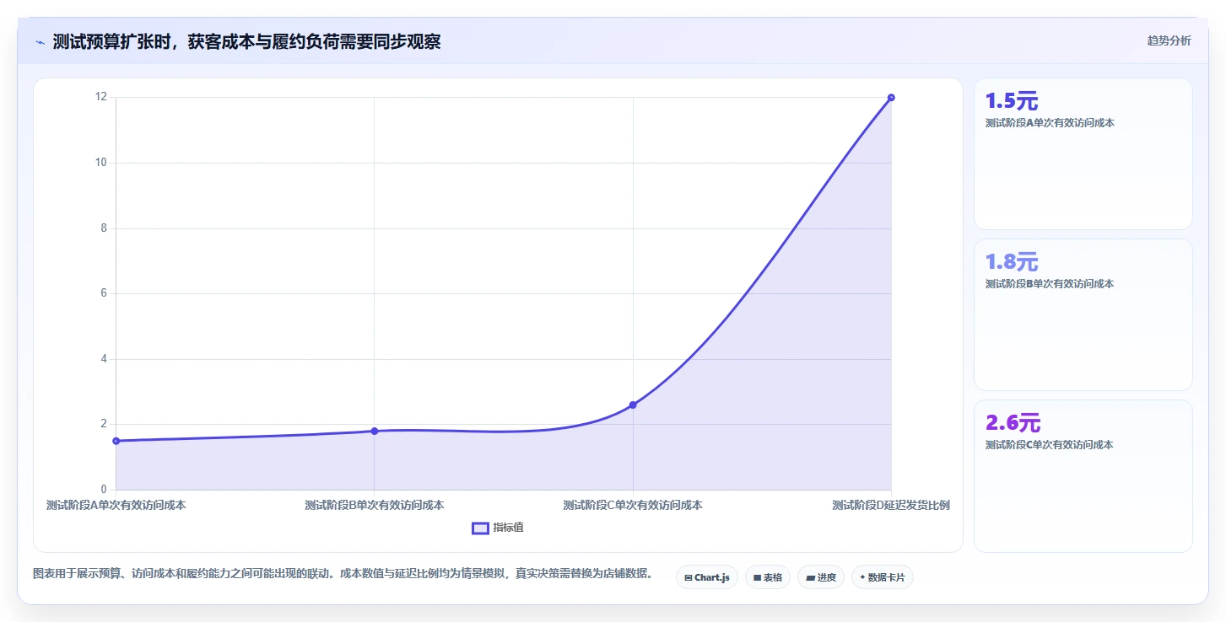Click data point for 测试阶段A on line
This screenshot has width=1226, height=622.
116,441
